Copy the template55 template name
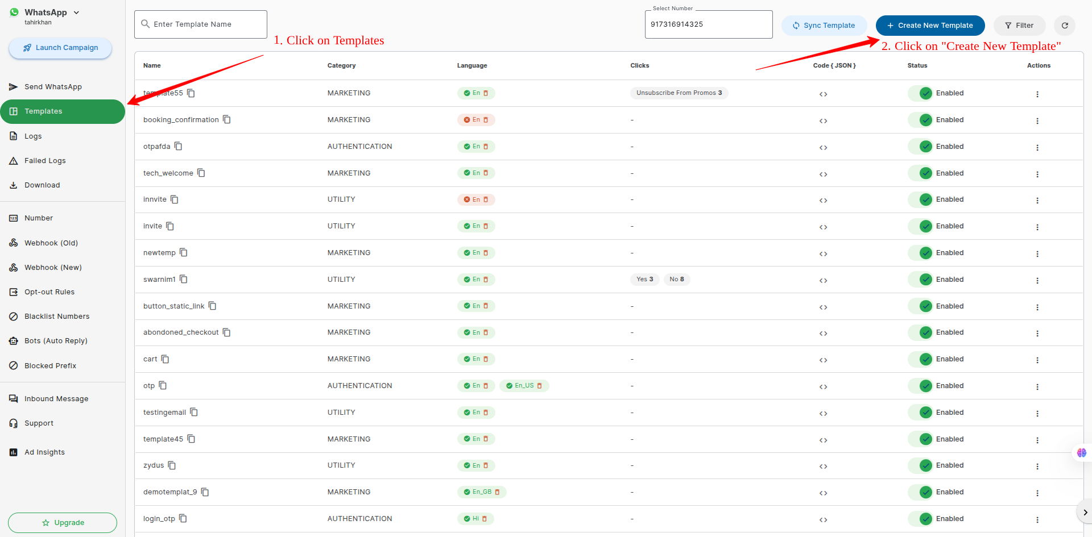 pos(191,93)
